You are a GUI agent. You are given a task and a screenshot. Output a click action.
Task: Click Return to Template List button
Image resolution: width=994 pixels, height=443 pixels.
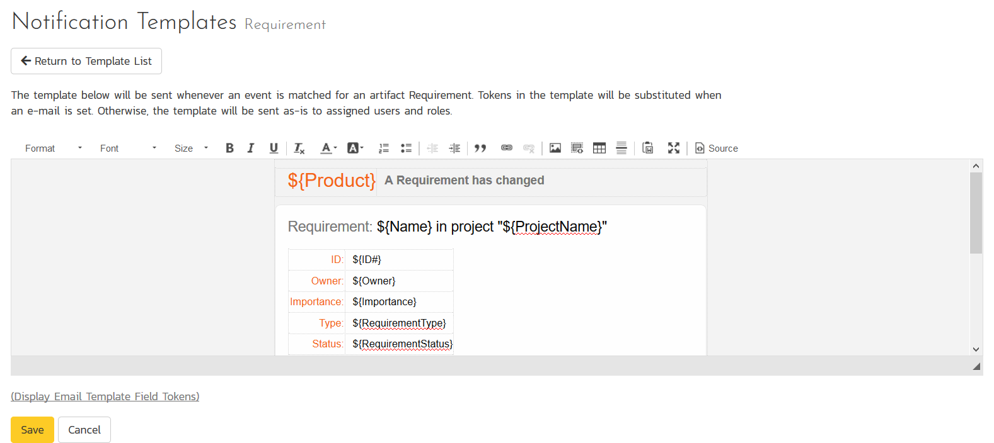[x=86, y=61]
